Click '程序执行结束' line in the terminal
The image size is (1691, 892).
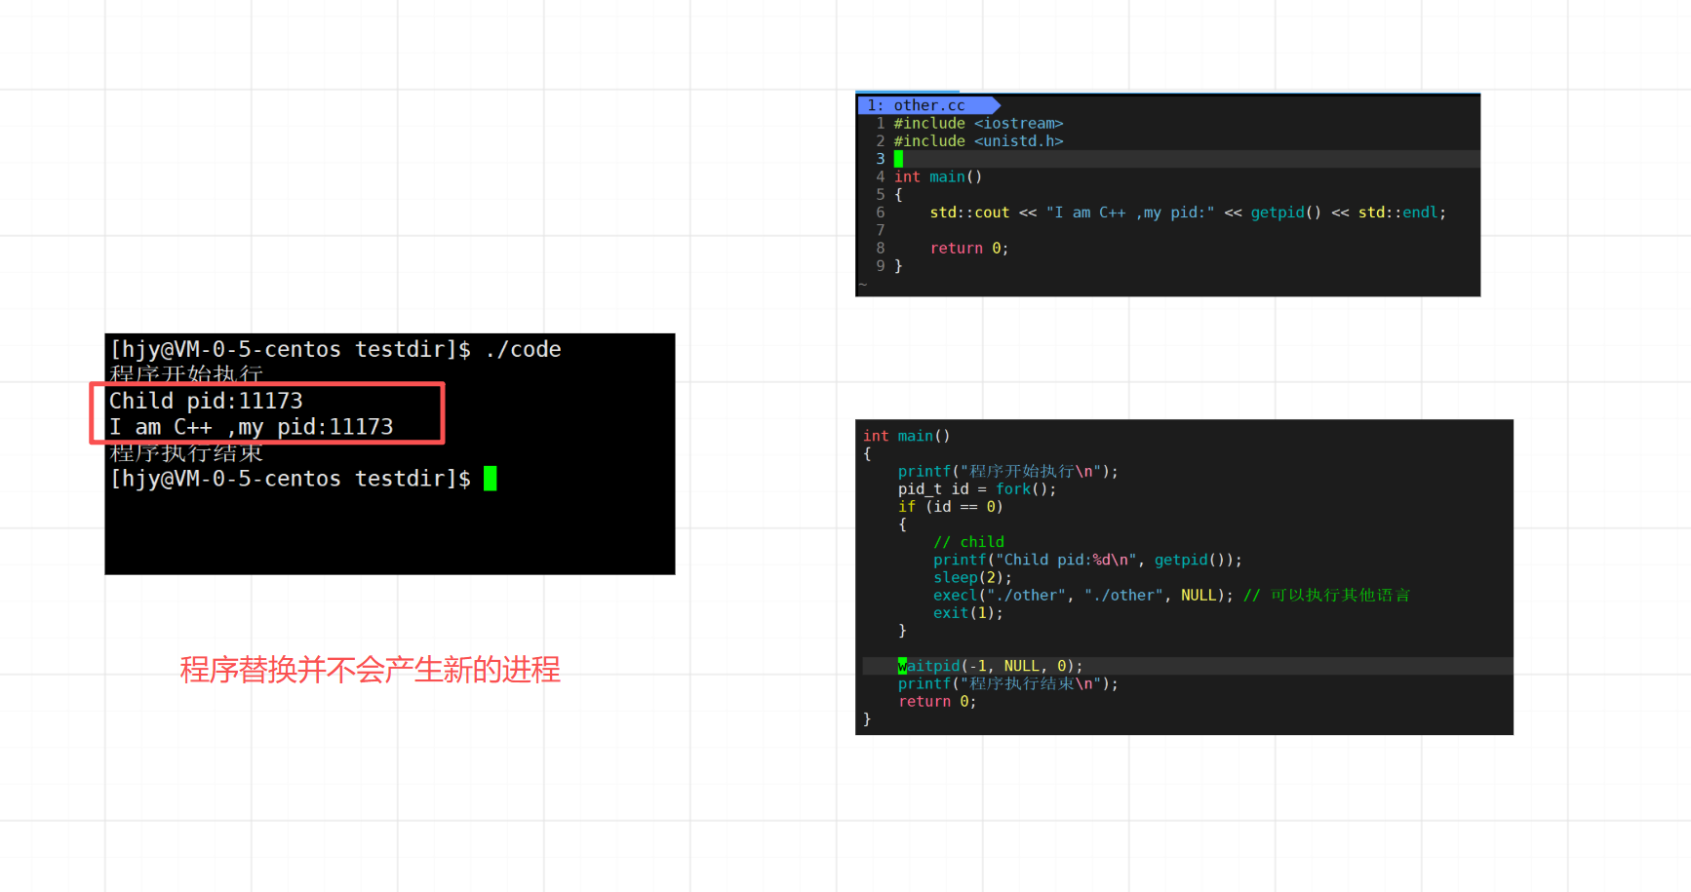point(186,452)
